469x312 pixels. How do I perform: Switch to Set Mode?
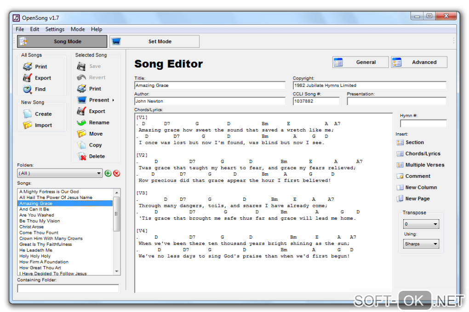(154, 41)
